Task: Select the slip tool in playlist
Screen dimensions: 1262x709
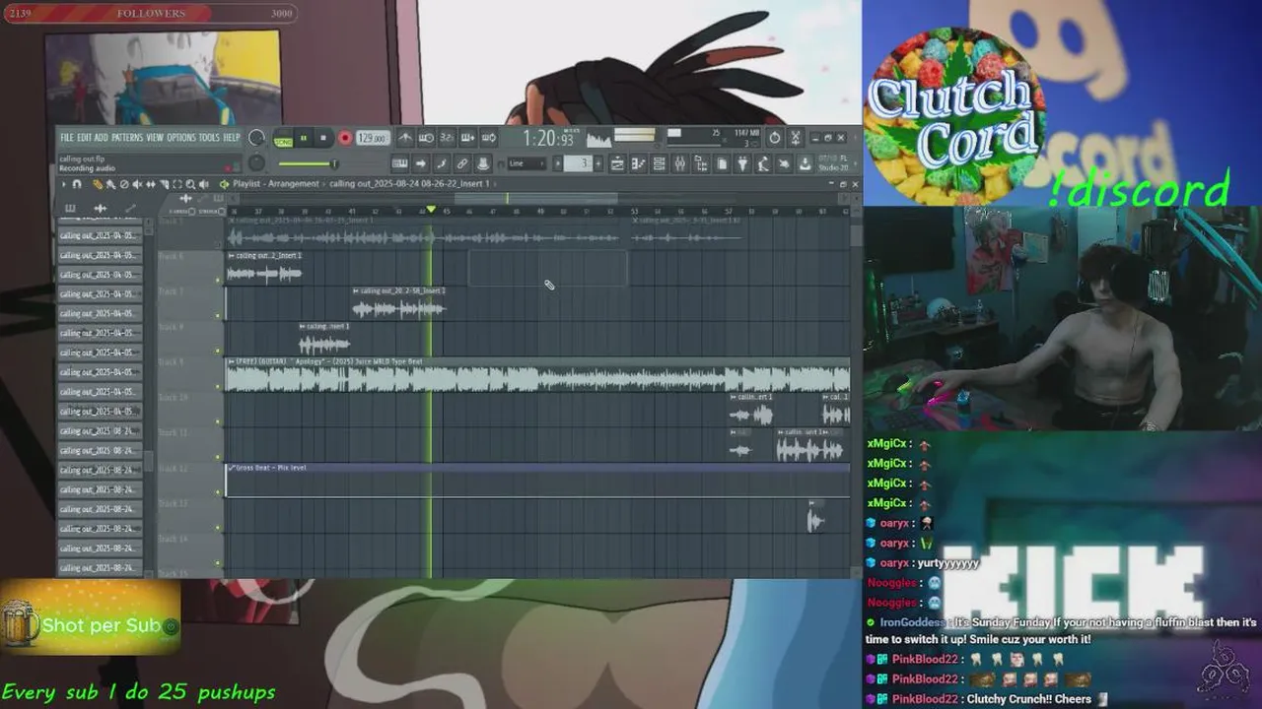Action: tap(151, 184)
